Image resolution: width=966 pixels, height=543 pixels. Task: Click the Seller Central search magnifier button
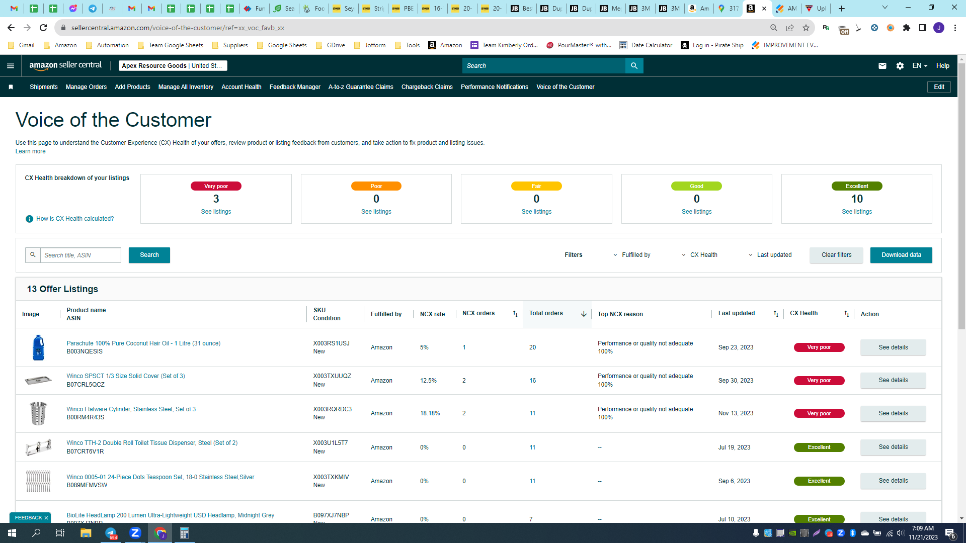[634, 66]
